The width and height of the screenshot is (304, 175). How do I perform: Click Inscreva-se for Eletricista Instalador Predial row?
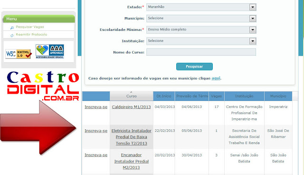(x=96, y=131)
